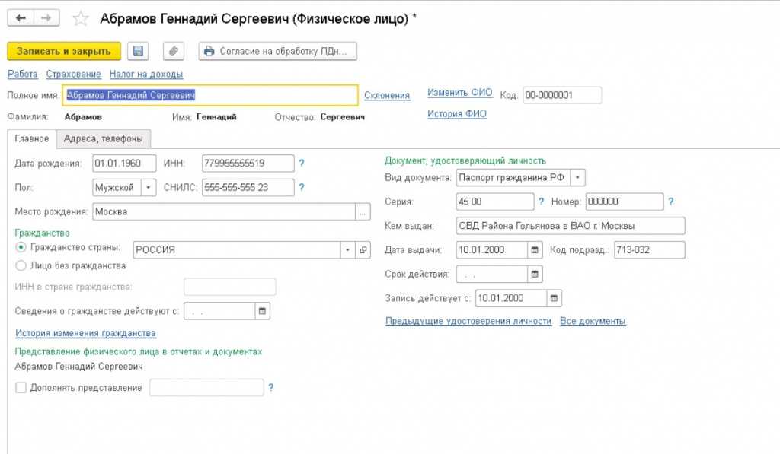The width and height of the screenshot is (780, 454).
Task: Expand the country РОССИЯ dropdown arrow
Action: coord(348,249)
